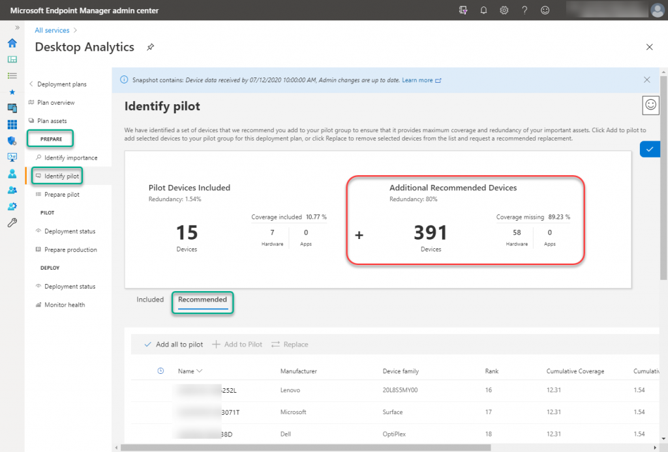Click the Home icon in left sidebar
The height and width of the screenshot is (452, 668).
12,44
